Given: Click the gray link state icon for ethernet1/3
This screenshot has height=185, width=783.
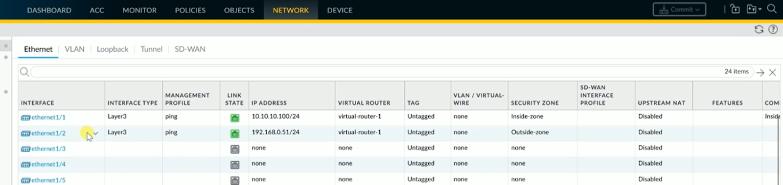Looking at the screenshot, I should pyautogui.click(x=235, y=149).
